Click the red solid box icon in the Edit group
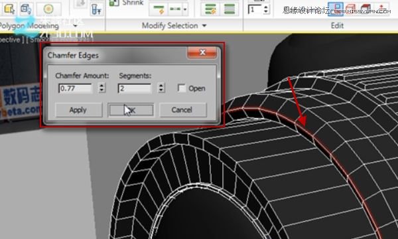 [x=365, y=9]
